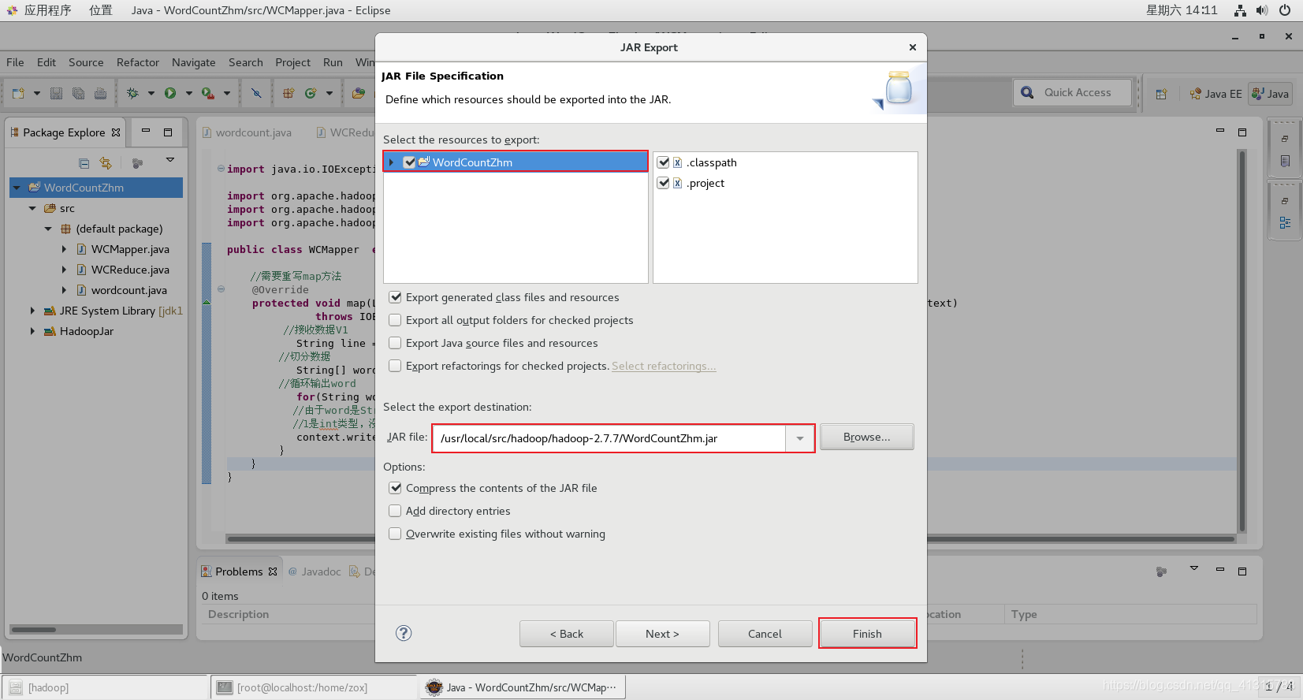The height and width of the screenshot is (700, 1303).
Task: Open the Navigate menu
Action: pyautogui.click(x=194, y=62)
